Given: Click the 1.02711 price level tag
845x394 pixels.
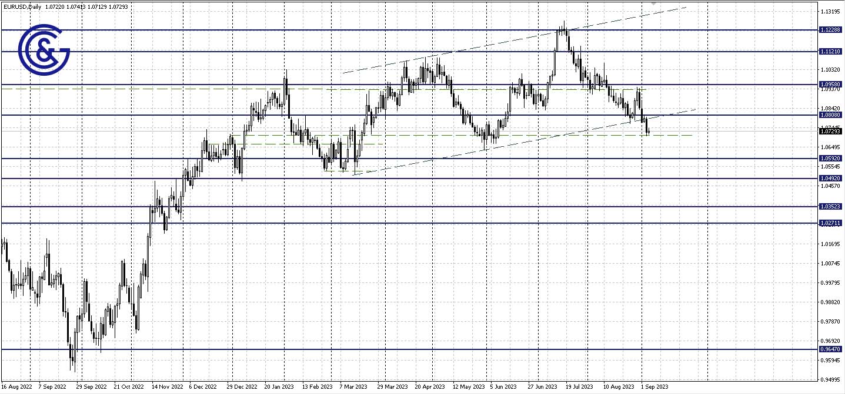Looking at the screenshot, I should click(831, 223).
